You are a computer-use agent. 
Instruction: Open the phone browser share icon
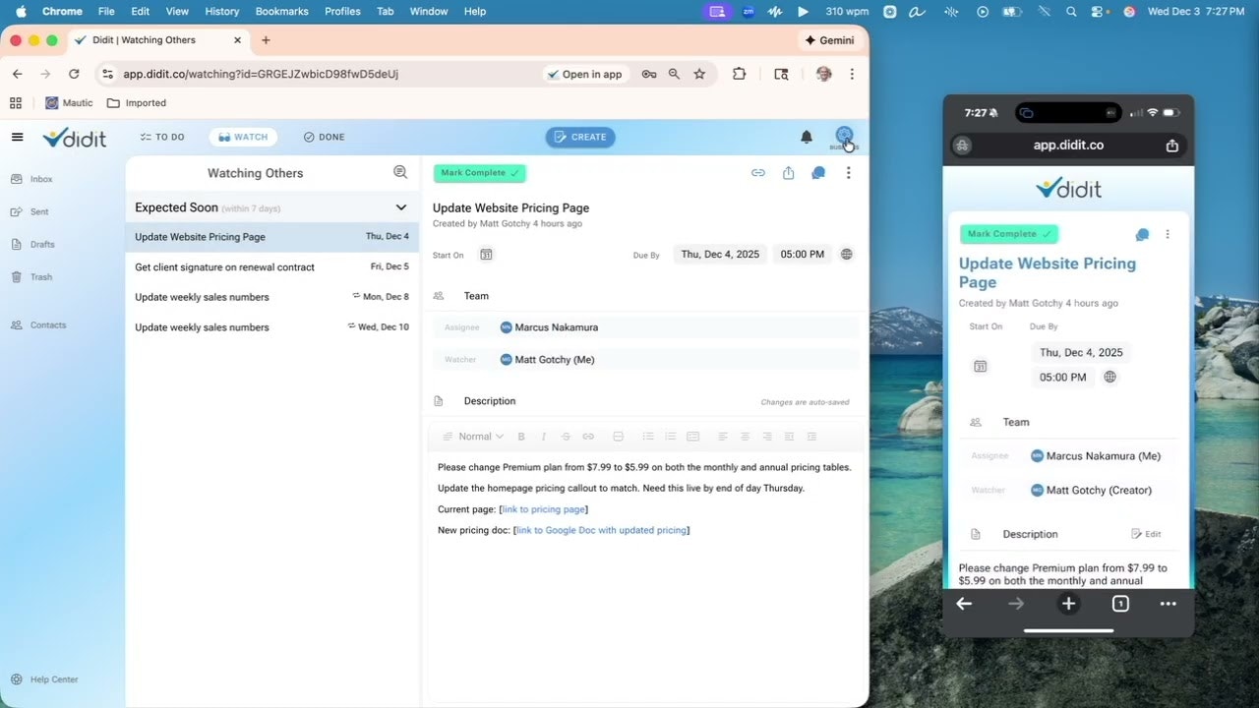[1172, 146]
